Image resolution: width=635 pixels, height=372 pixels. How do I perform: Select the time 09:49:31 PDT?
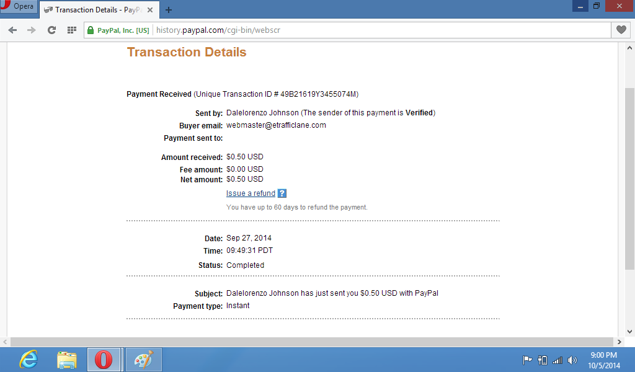point(249,250)
